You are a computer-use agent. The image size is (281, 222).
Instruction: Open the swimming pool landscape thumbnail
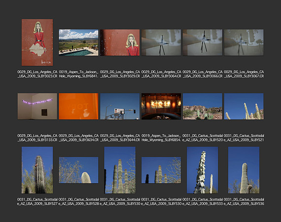pos(78,42)
